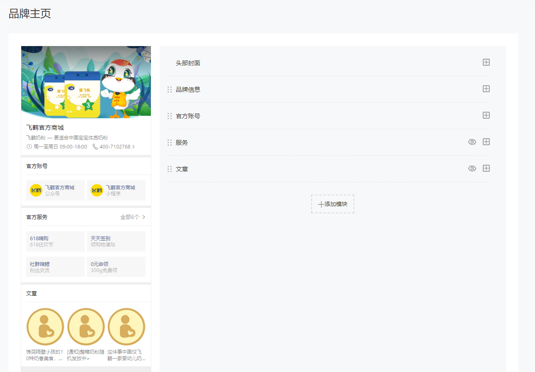Open article thumbnail [通知]整箱奶粉随机发放中

coord(86,327)
